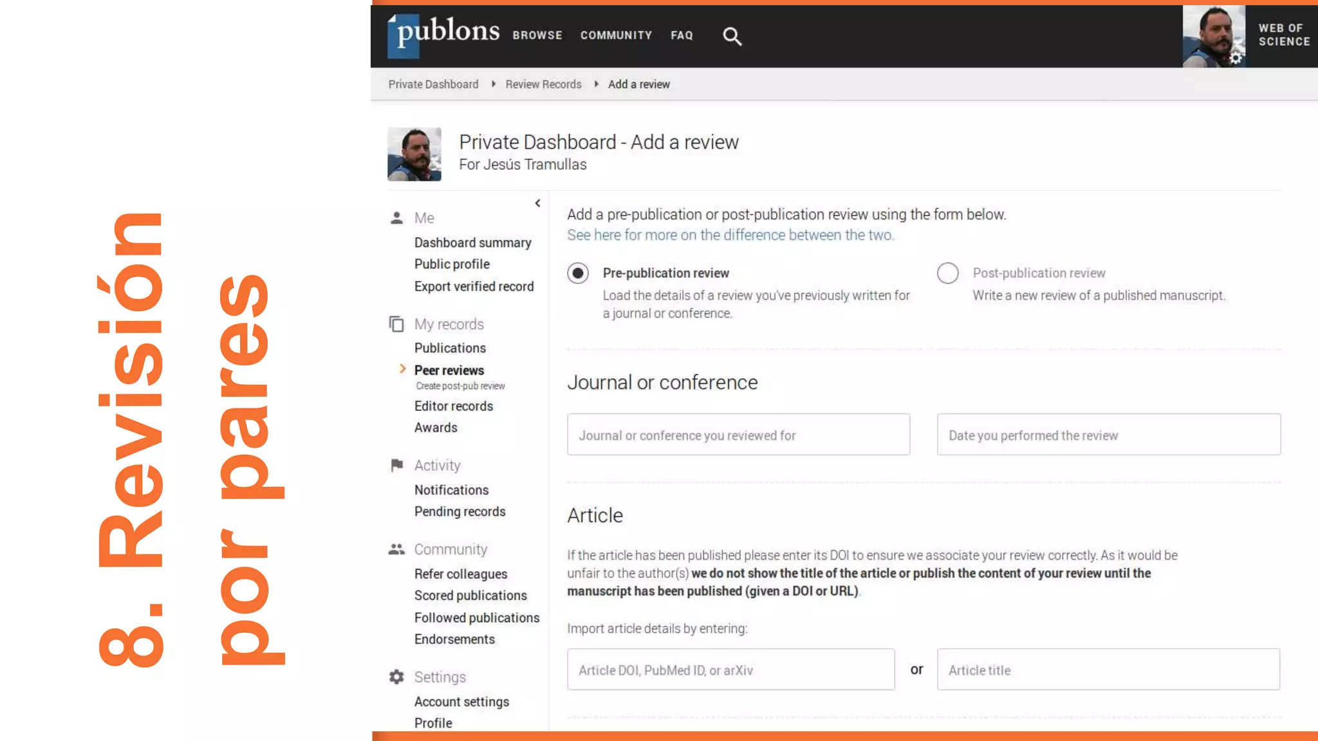
Task: Click the Publons logo icon
Action: tap(404, 36)
